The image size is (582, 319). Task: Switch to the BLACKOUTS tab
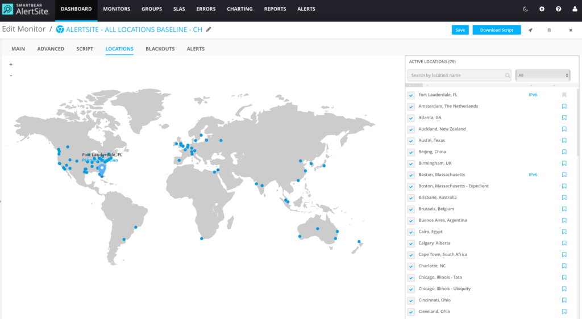160,49
